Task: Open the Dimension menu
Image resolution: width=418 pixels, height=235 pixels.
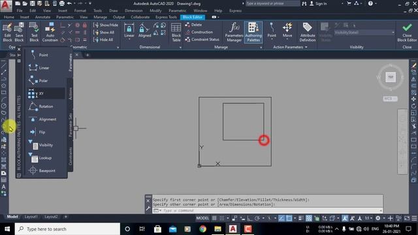Action: (133, 10)
